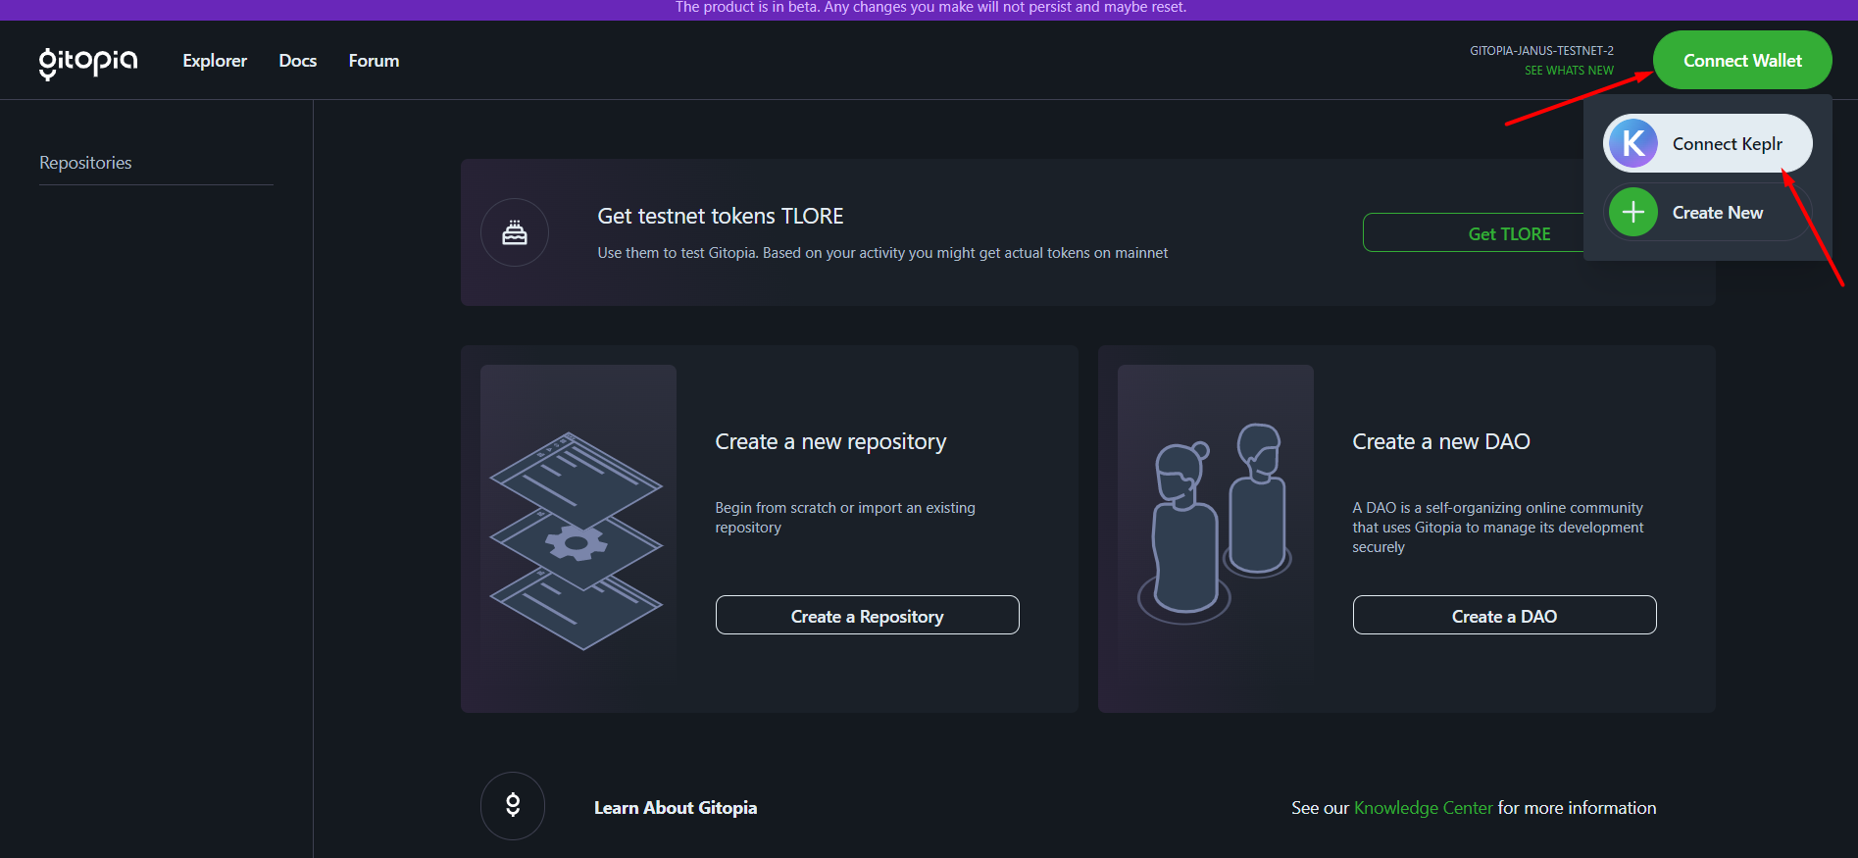Viewport: 1858px width, 858px height.
Task: Open the Docs page
Action: click(298, 61)
